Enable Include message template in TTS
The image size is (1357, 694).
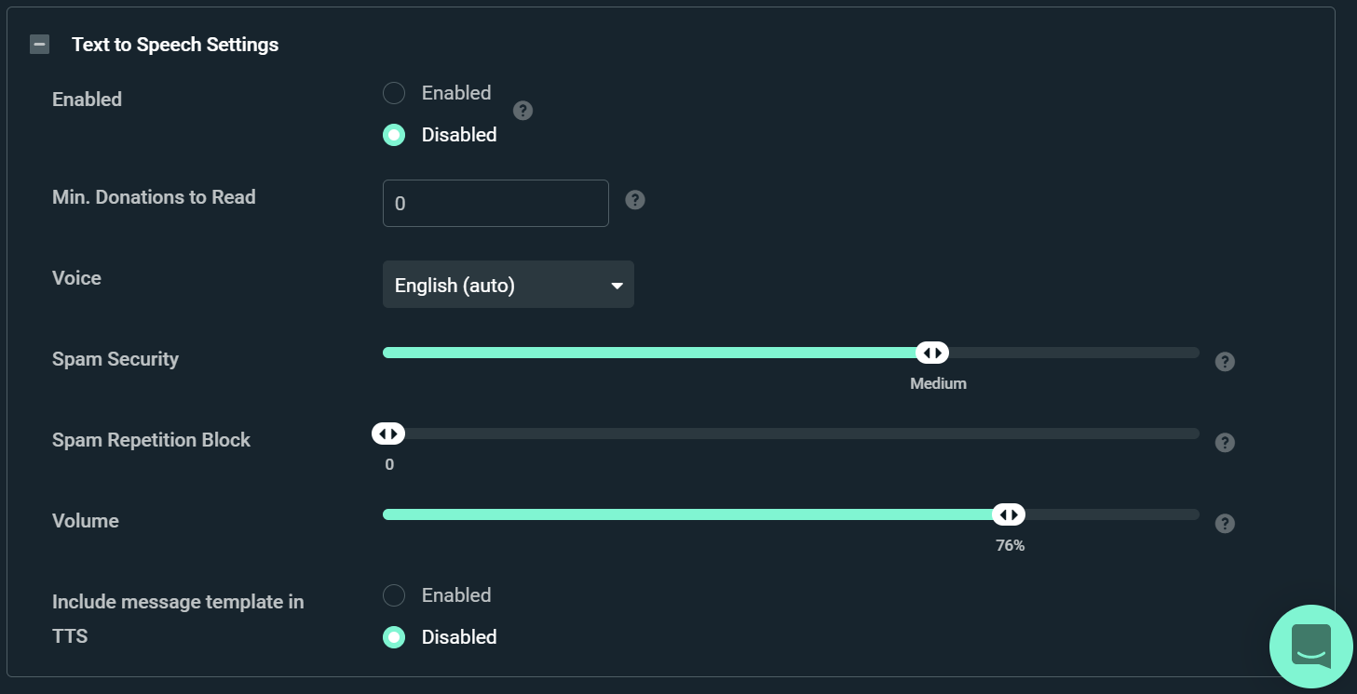[x=393, y=594]
